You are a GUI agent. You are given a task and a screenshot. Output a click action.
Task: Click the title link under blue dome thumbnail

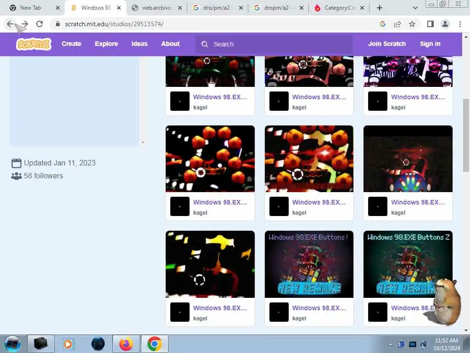pyautogui.click(x=418, y=202)
